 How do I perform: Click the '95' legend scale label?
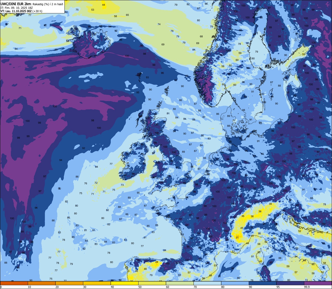(278, 287)
